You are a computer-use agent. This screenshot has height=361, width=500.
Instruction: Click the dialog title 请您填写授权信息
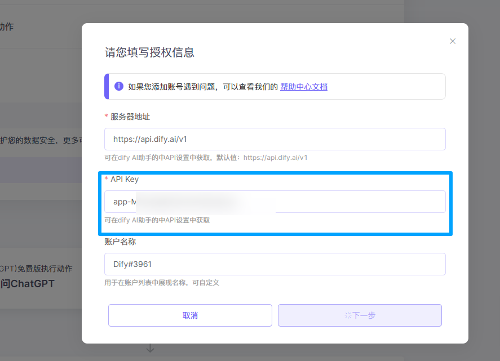pos(149,52)
